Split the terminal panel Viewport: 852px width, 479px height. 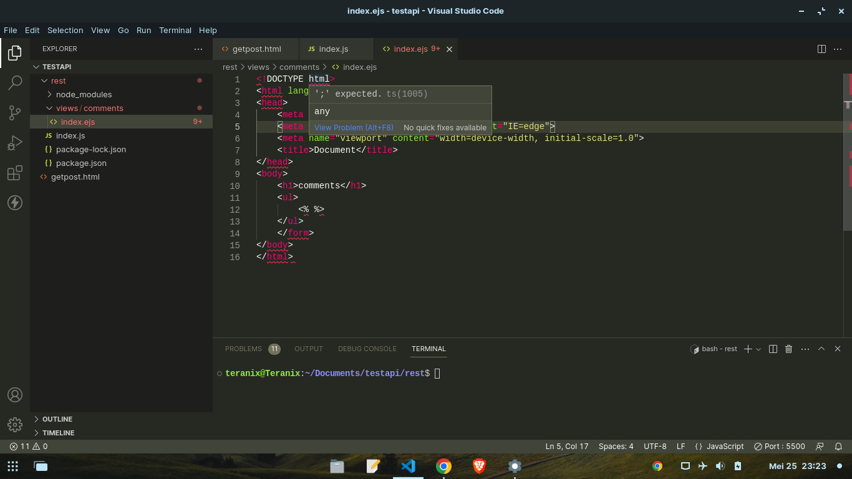pyautogui.click(x=772, y=349)
